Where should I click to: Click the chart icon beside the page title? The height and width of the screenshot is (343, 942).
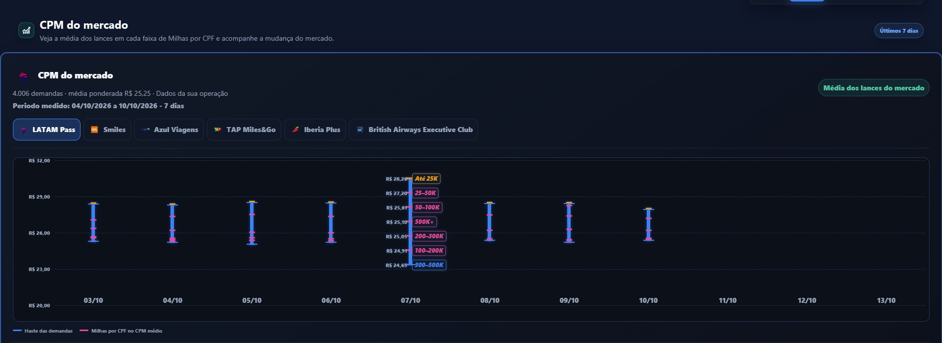tap(26, 30)
